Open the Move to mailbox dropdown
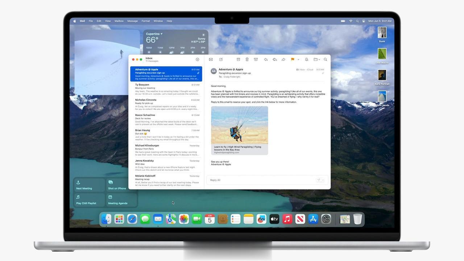Screen dimensions: 464x261 point(317,59)
